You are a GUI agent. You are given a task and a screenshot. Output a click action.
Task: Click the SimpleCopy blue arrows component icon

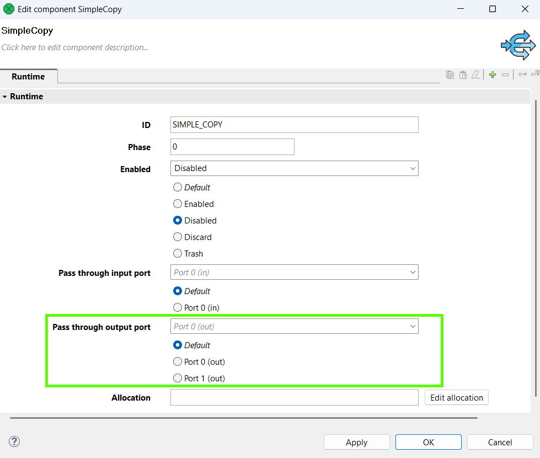518,46
